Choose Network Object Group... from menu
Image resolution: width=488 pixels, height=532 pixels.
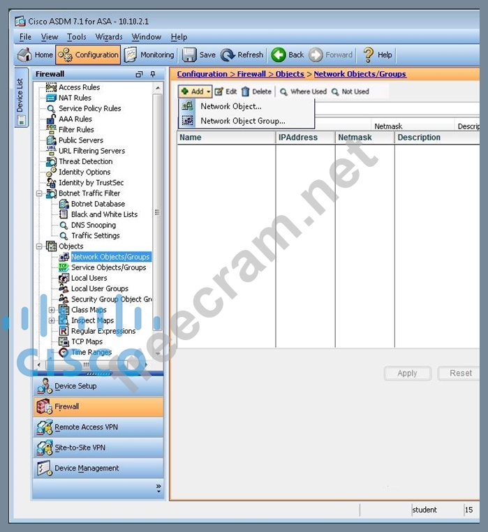(242, 121)
